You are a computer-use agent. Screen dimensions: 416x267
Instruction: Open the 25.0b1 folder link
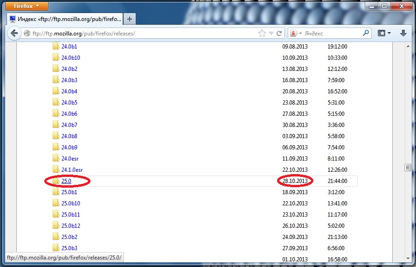69,192
